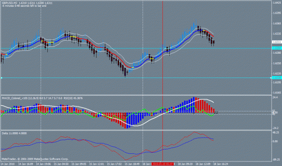Image resolution: width=282 pixels, height=166 pixels.
Task: Click Delta scale value -89.25
Action: (x=276, y=159)
